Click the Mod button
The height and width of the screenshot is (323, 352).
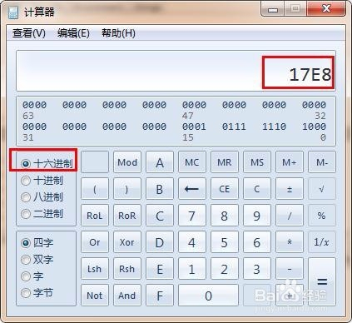click(127, 162)
